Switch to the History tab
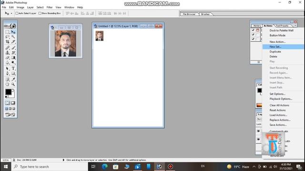The height and width of the screenshot is (171, 305). (257, 26)
